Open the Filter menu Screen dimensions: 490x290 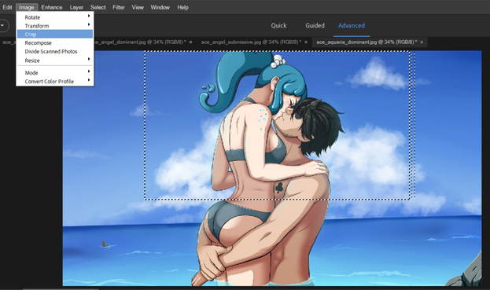click(x=119, y=7)
